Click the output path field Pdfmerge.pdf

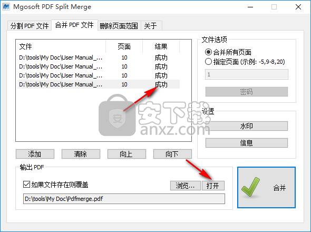point(124,199)
